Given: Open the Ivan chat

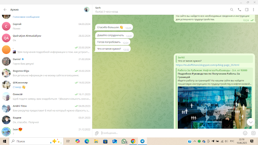Looking at the screenshot, I should click(x=46, y=132).
